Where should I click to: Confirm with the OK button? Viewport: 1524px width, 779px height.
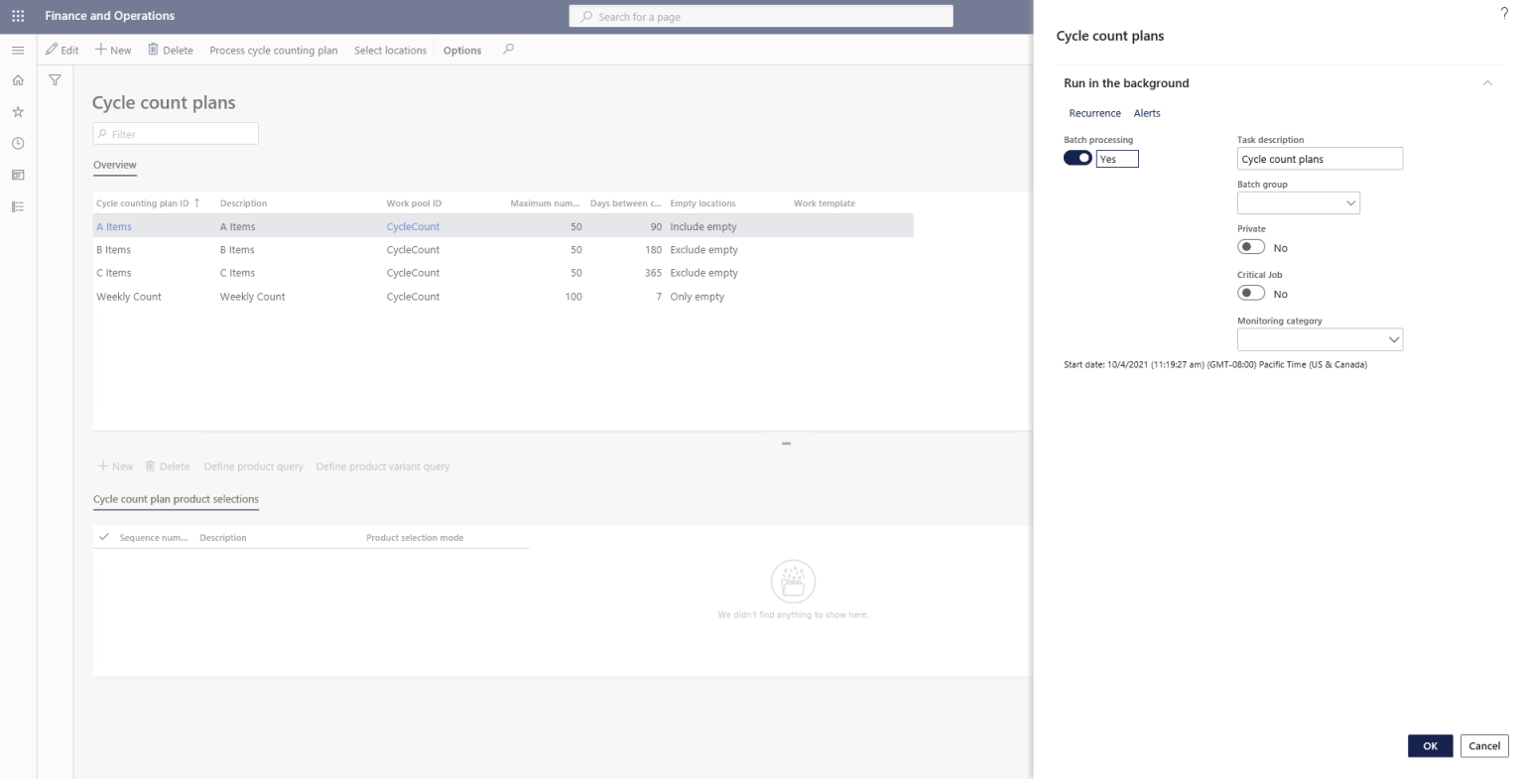tap(1430, 745)
